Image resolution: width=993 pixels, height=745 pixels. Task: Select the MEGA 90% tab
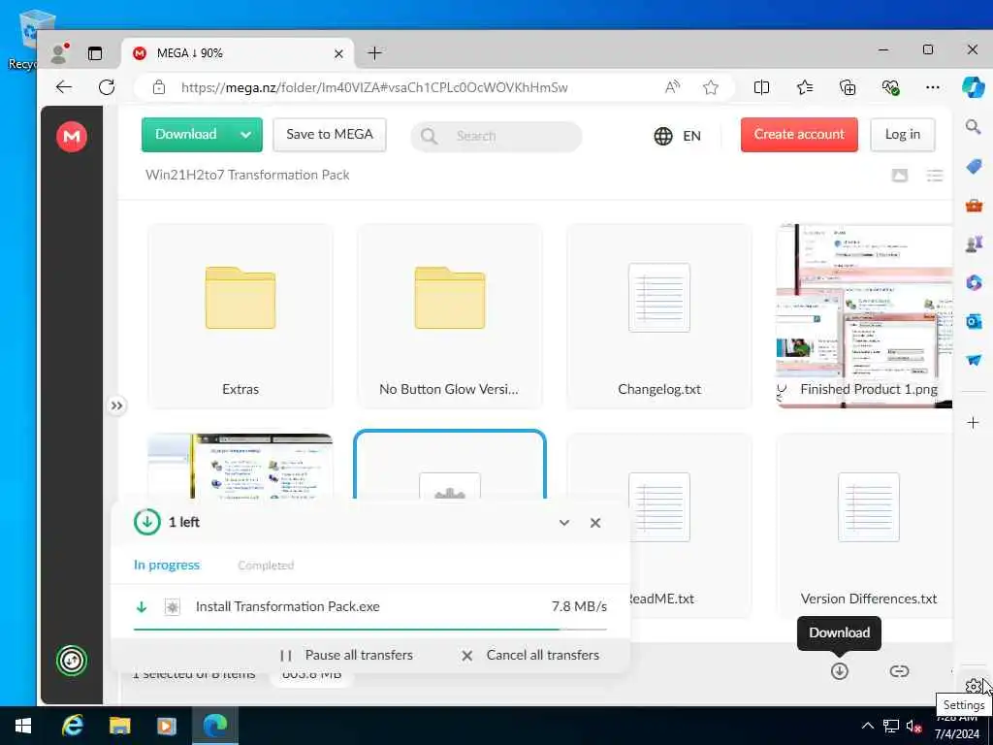(x=238, y=53)
